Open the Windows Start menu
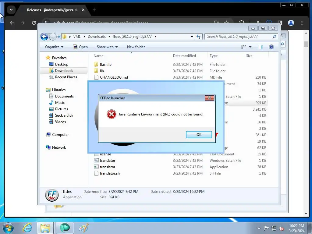 (8, 228)
